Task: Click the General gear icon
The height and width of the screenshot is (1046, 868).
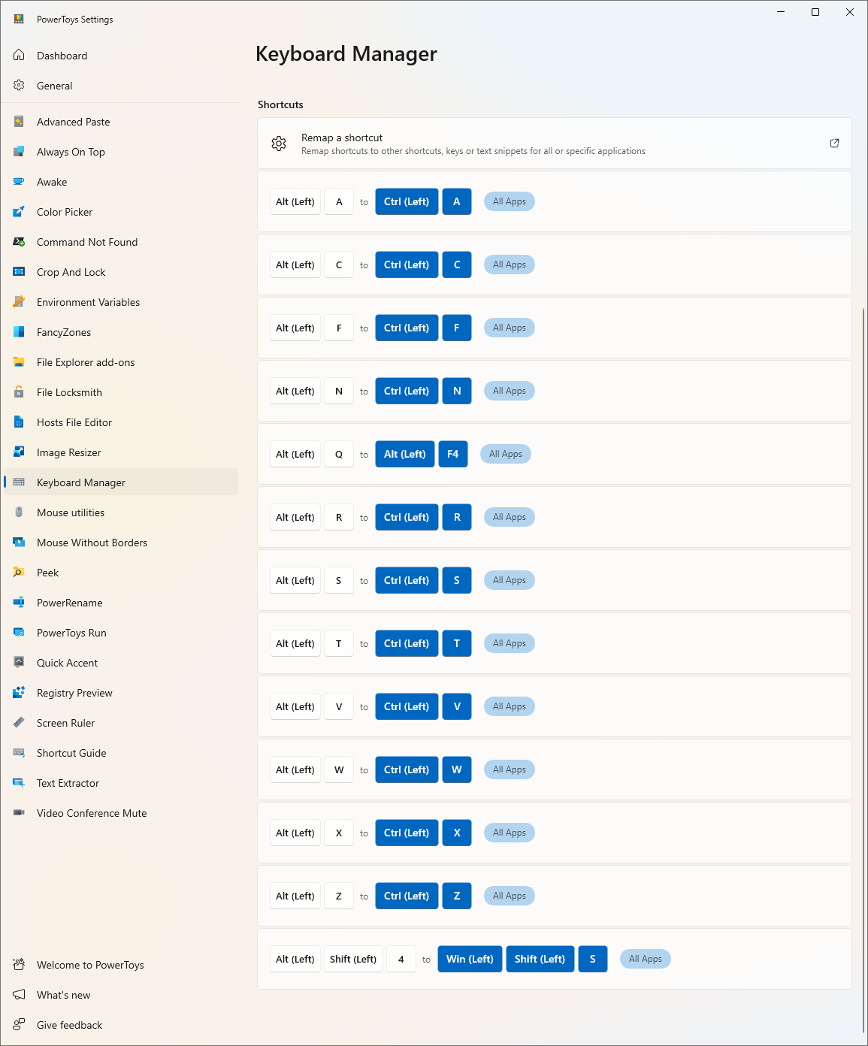Action: 19,86
